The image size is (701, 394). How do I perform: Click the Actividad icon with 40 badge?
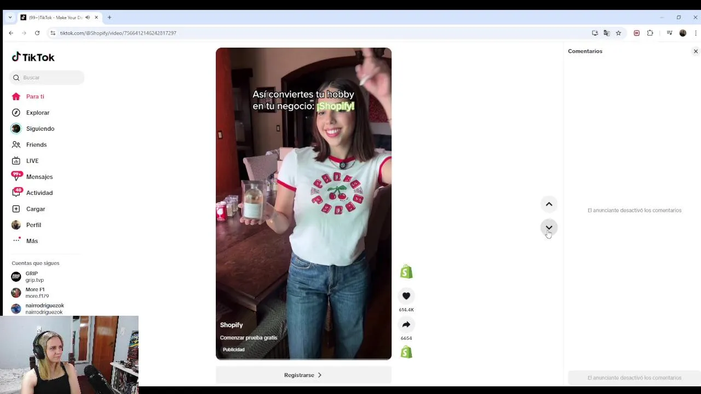click(x=16, y=192)
